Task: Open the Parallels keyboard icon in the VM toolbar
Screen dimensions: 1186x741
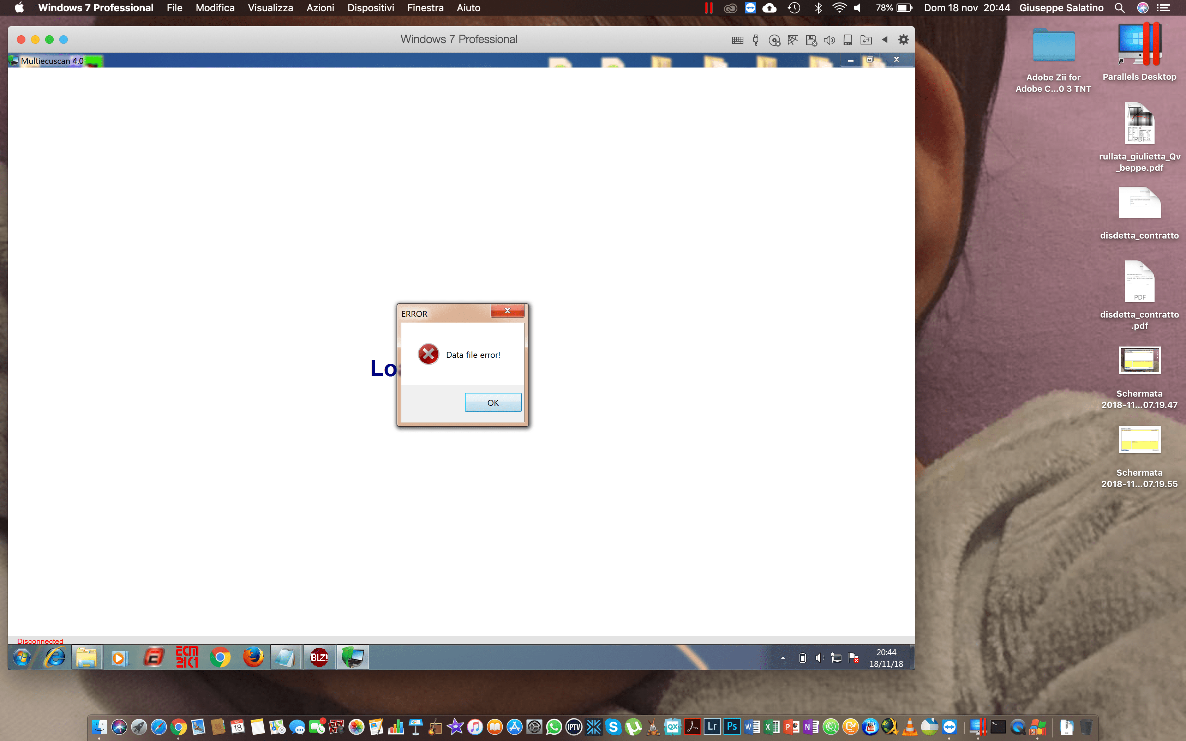Action: [737, 40]
